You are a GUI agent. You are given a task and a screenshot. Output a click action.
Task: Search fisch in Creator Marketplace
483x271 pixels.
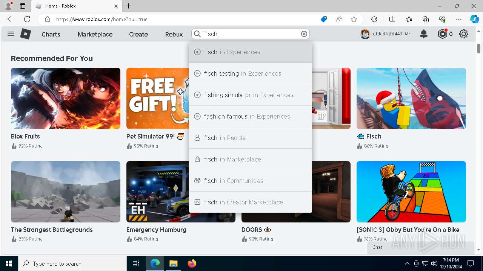point(251,202)
